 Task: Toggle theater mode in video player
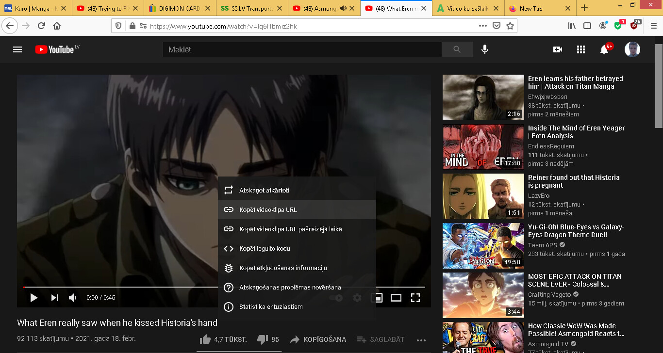396,298
